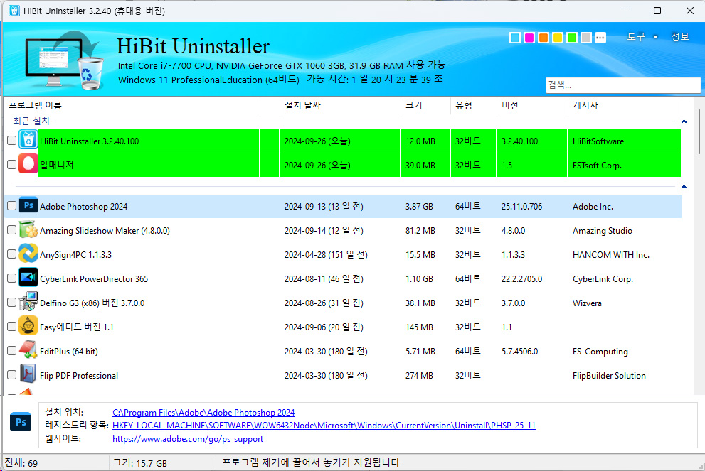Sort by 프로그램 이름 column header
705x471 pixels.
(133, 106)
